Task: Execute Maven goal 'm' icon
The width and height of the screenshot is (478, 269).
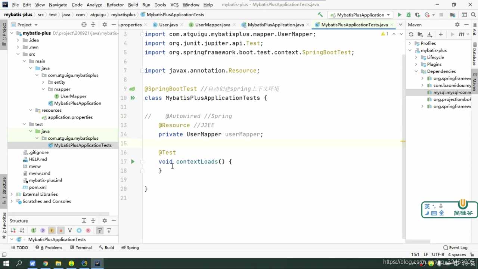Action: coord(462,34)
